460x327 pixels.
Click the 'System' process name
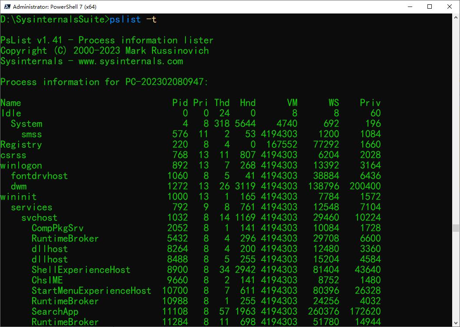[26, 123]
